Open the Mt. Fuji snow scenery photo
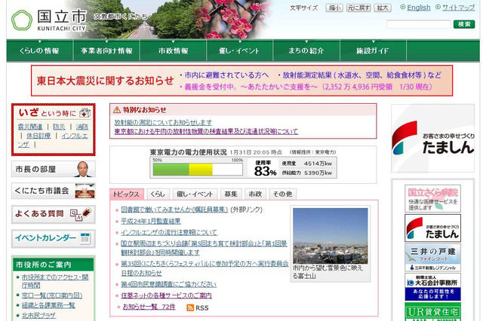The height and width of the screenshot is (321, 483). [331, 236]
